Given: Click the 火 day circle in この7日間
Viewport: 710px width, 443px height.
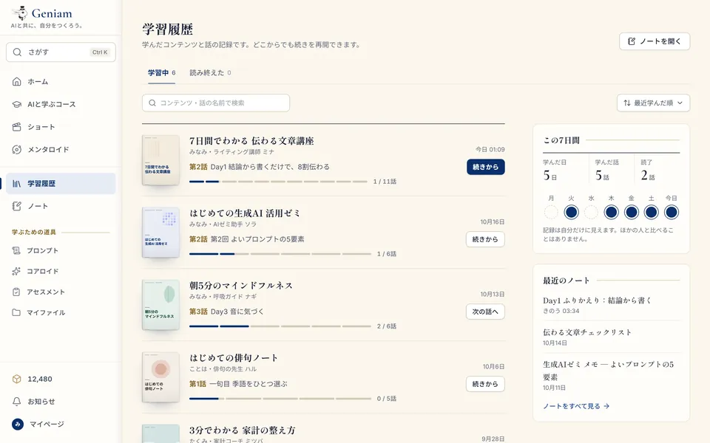Looking at the screenshot, I should click(572, 212).
